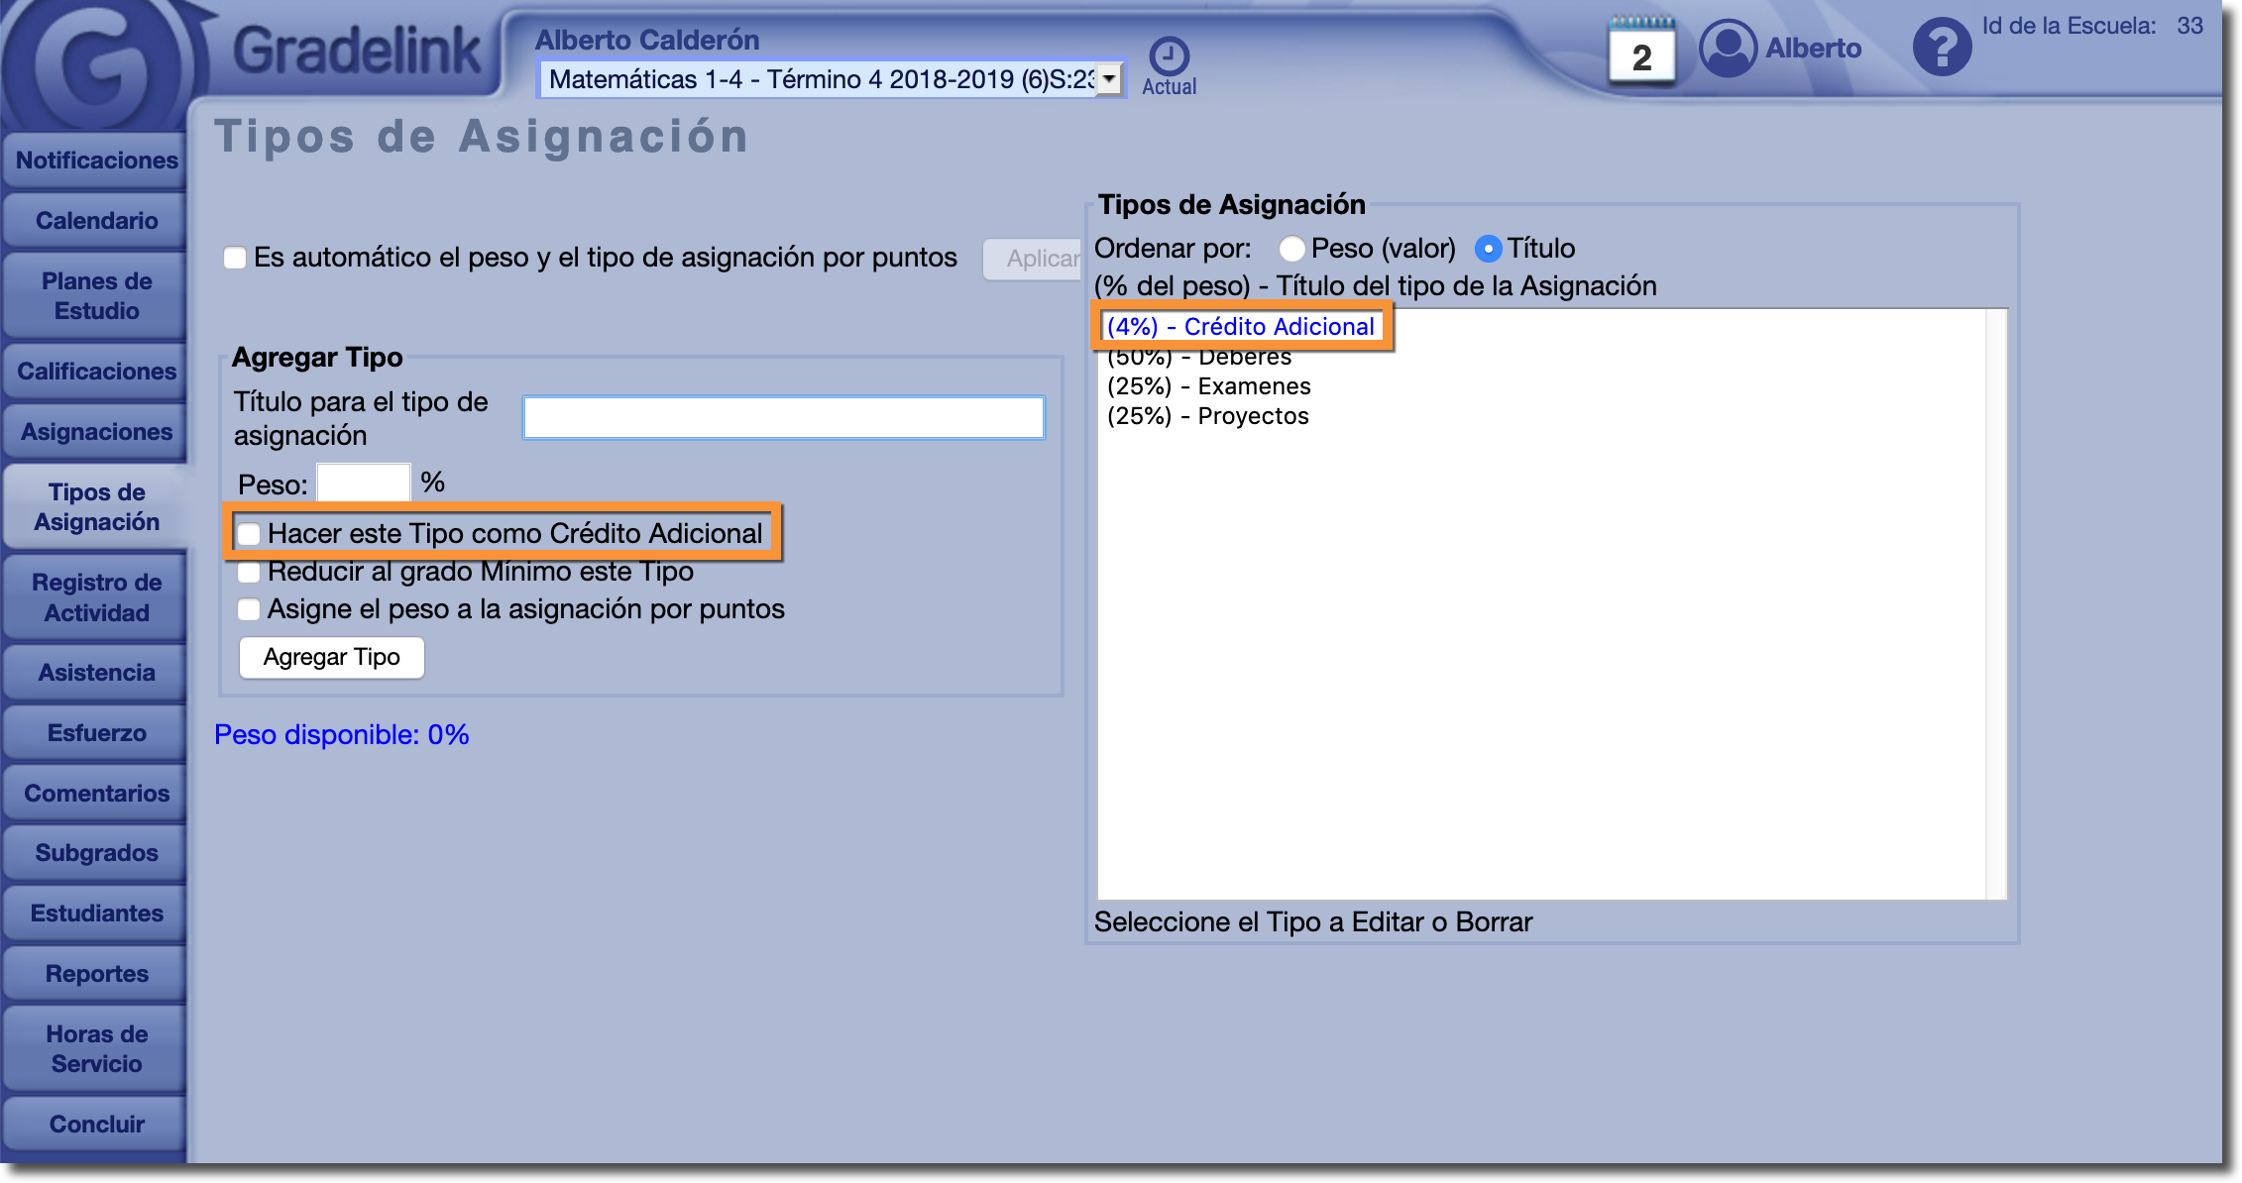Click the disabled Aplicar button
Viewport: 2242px width, 1183px height.
coord(1037,259)
